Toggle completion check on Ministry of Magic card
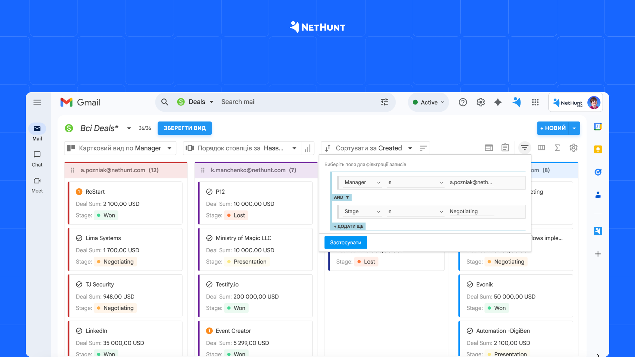The image size is (635, 357). coord(209,238)
